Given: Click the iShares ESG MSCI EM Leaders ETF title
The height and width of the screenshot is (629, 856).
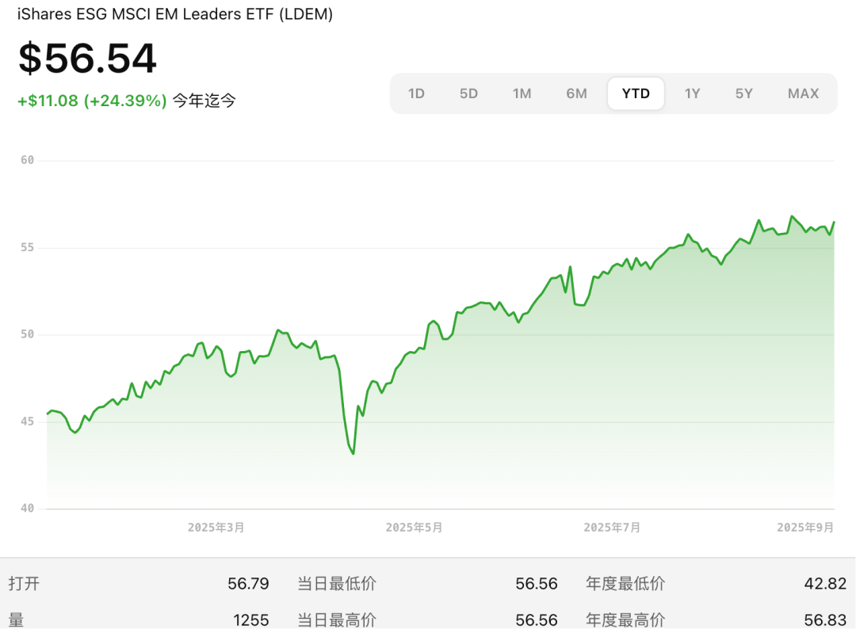Looking at the screenshot, I should pos(175,14).
